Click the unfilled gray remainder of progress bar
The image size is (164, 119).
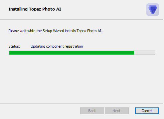pos(144,53)
